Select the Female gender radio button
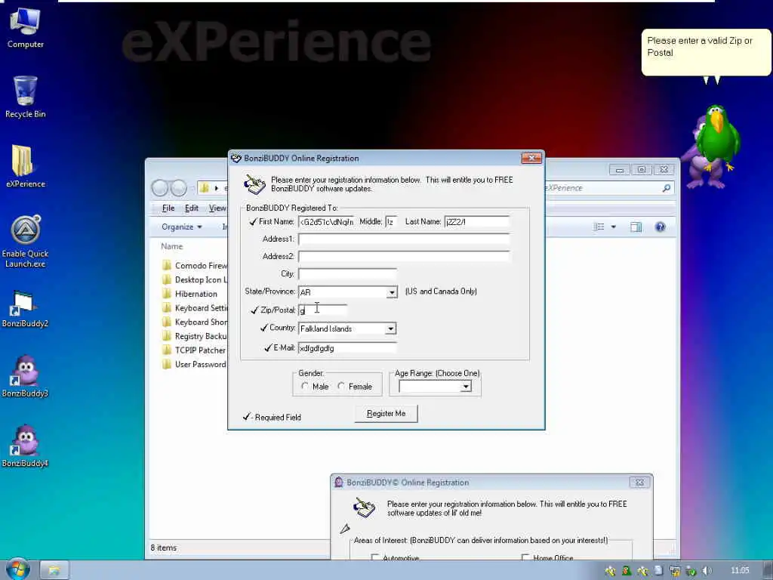773x580 pixels. [341, 386]
